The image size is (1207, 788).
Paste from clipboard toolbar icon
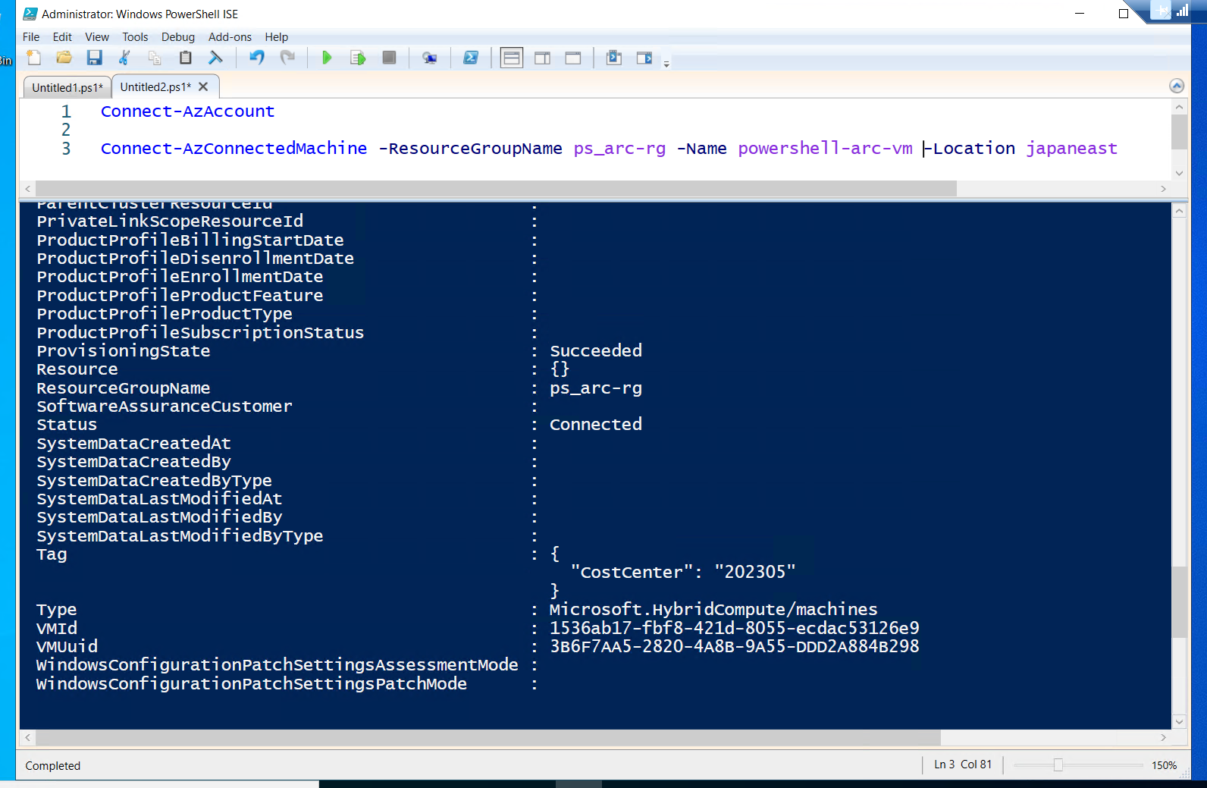click(x=185, y=58)
